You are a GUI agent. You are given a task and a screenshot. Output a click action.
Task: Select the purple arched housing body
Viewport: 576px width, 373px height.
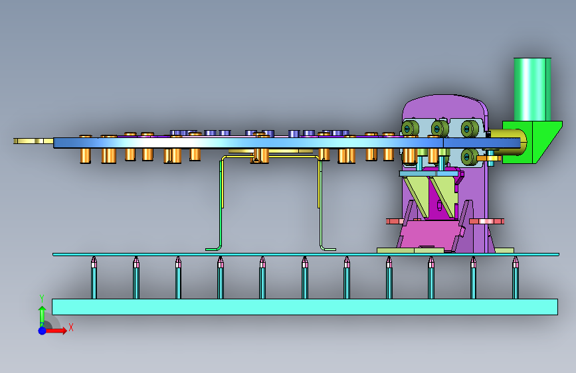click(445, 106)
